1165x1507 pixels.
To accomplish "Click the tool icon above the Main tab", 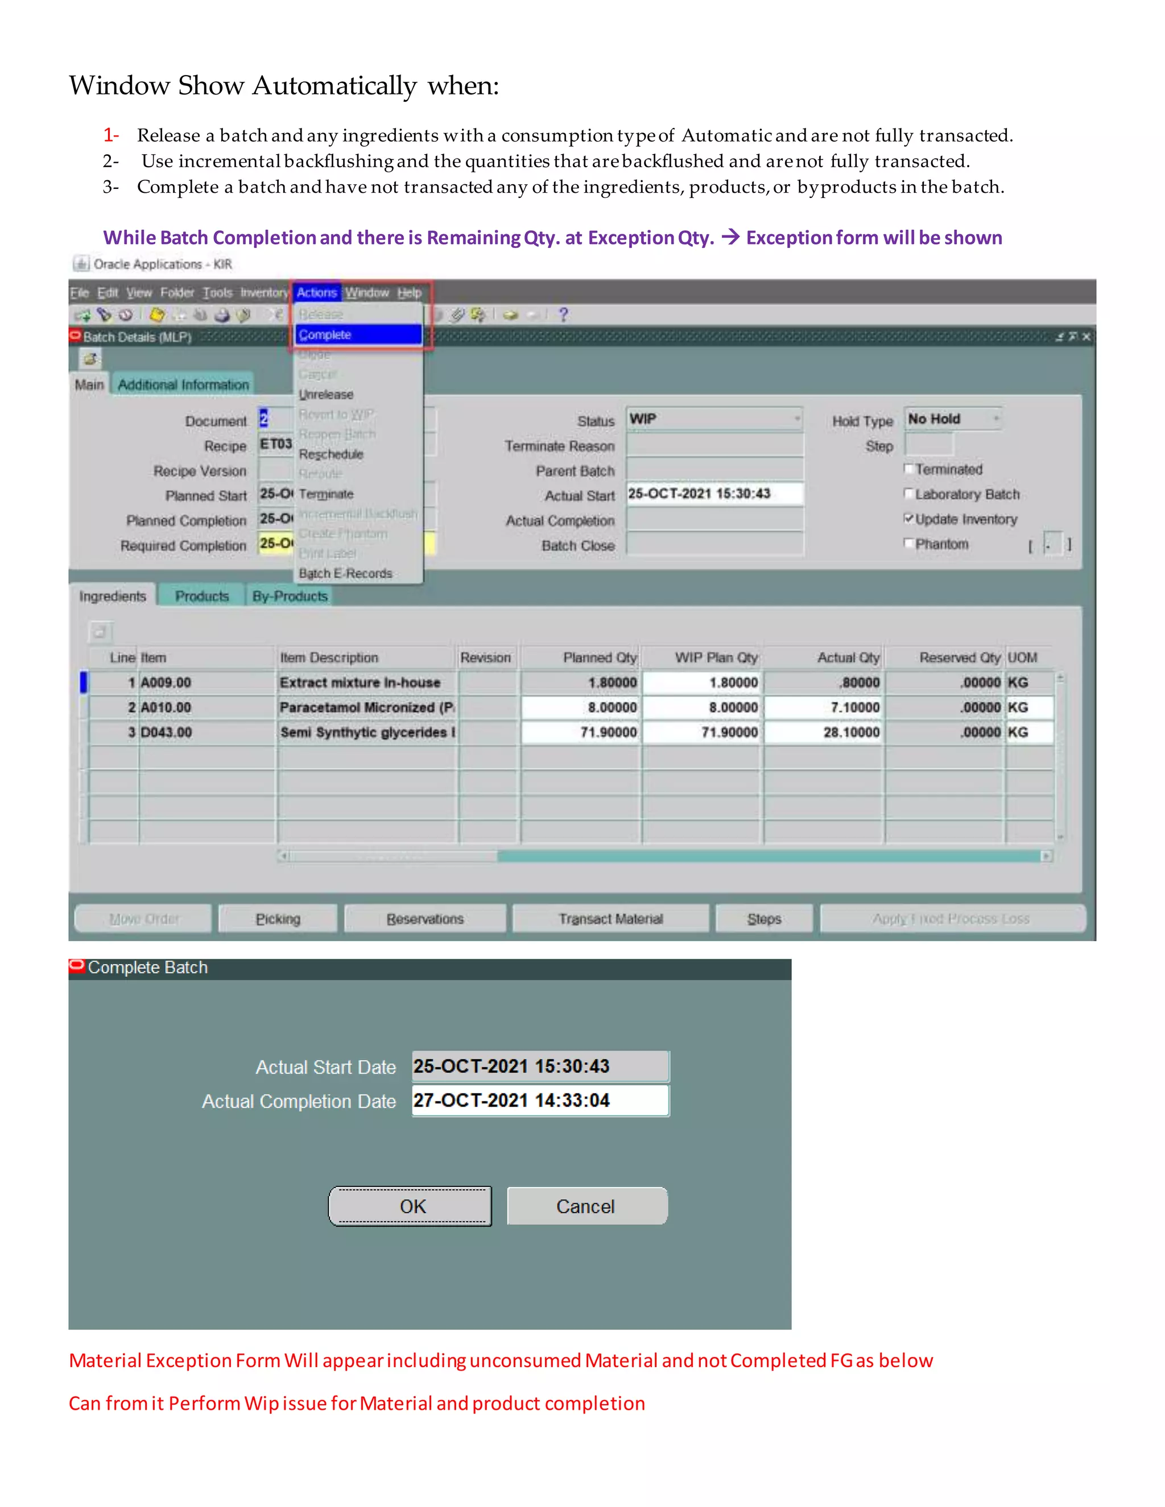I will (x=90, y=359).
